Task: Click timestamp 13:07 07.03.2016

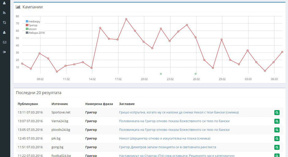Action: pyautogui.click(x=30, y=121)
